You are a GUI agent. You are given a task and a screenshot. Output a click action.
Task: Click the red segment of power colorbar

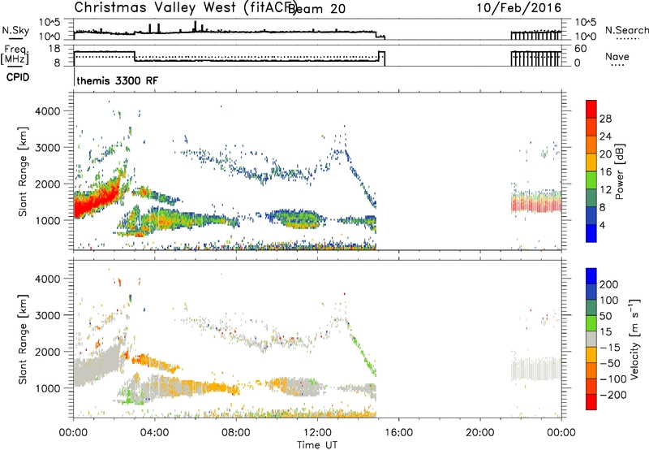tap(591, 110)
